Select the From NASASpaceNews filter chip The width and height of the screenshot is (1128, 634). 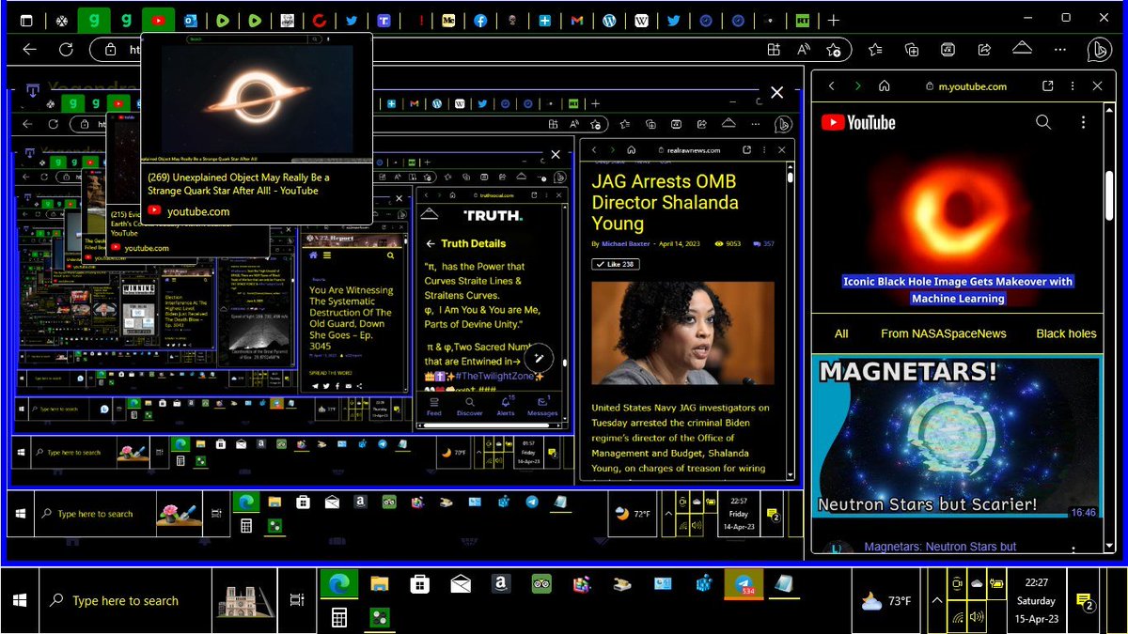[944, 333]
